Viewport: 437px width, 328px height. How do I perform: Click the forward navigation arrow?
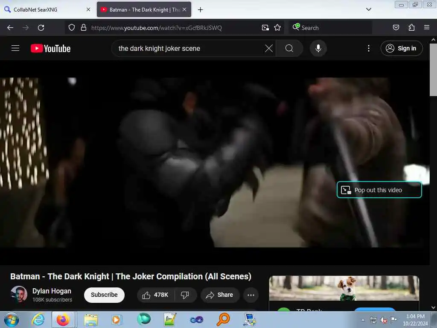click(x=26, y=28)
